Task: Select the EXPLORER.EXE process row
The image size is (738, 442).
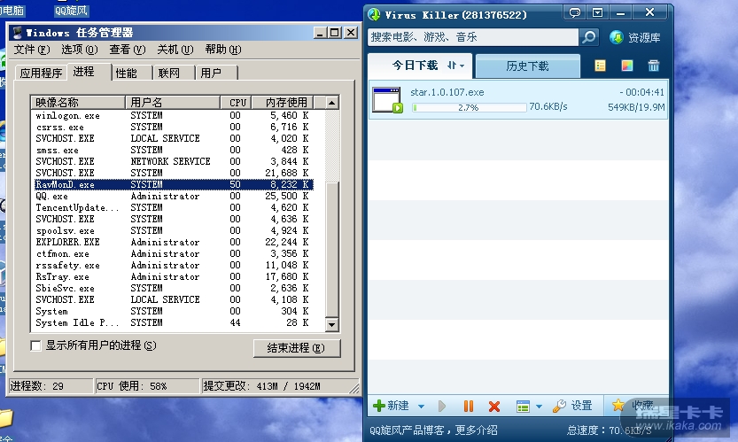Action: [x=172, y=242]
